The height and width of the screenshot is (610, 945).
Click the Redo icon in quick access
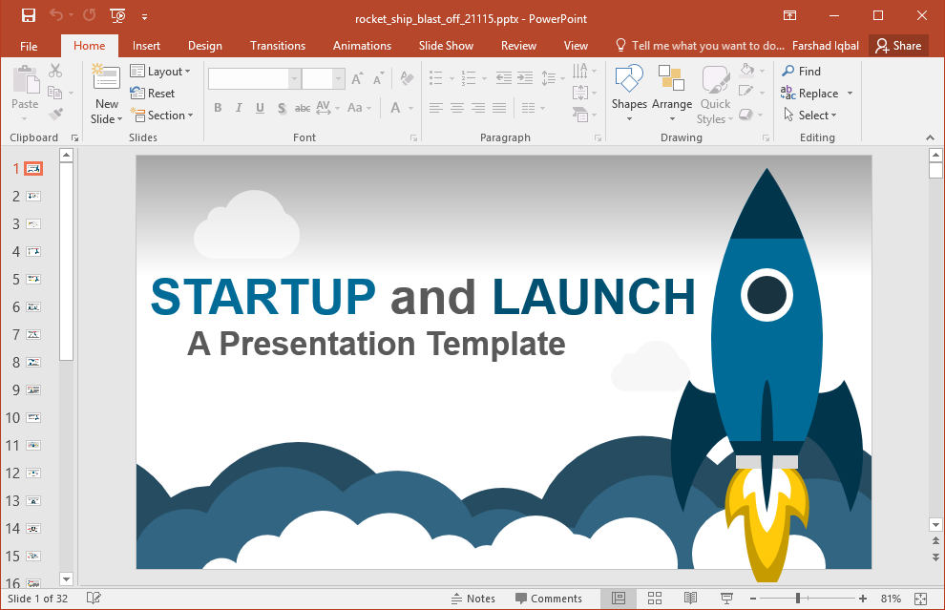89,15
